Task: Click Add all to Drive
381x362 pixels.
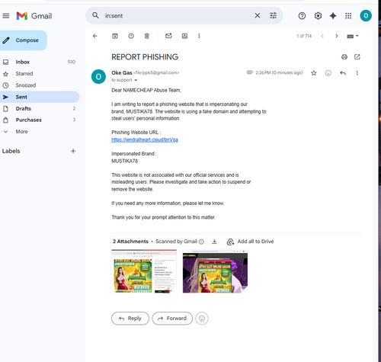Action: tap(250, 242)
